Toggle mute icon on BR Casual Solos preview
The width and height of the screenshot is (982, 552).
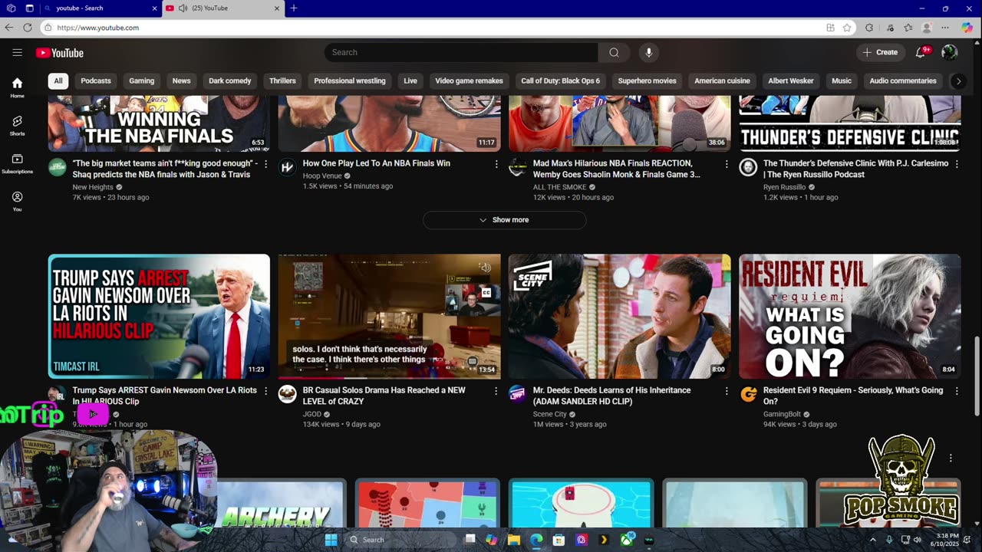point(485,268)
